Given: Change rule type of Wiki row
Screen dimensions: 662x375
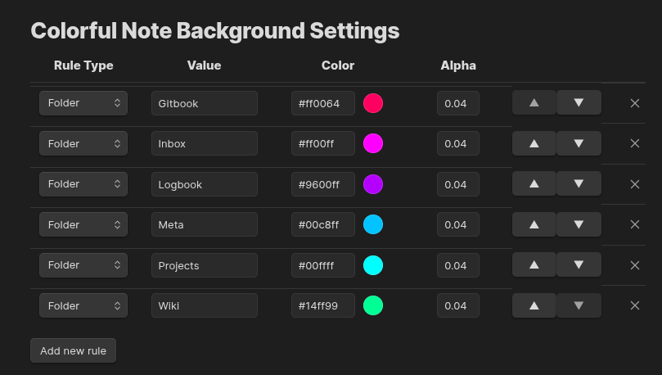Looking at the screenshot, I should pyautogui.click(x=83, y=305).
